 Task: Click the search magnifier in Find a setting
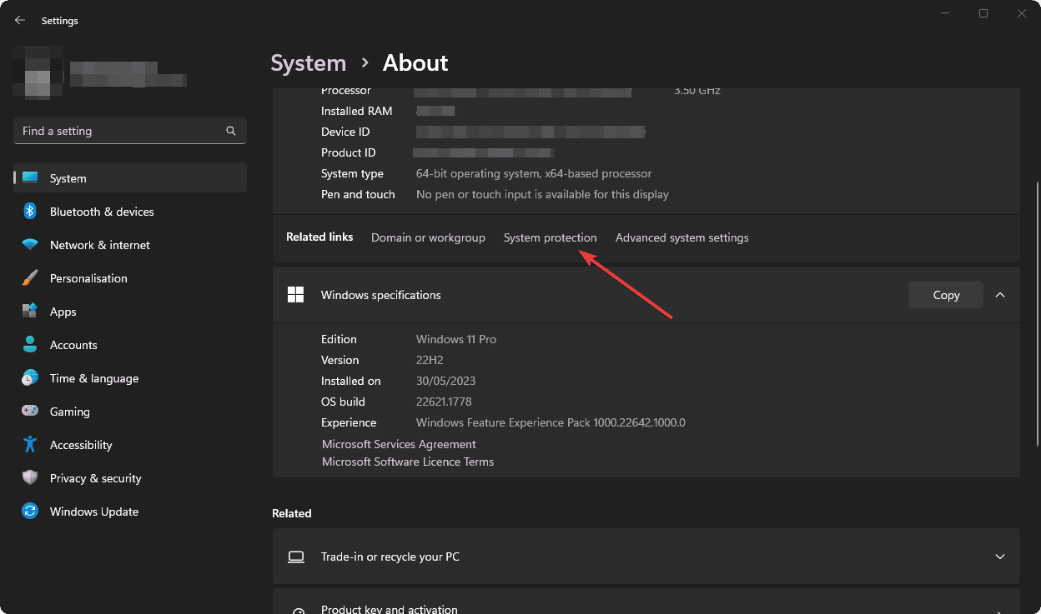coord(230,131)
